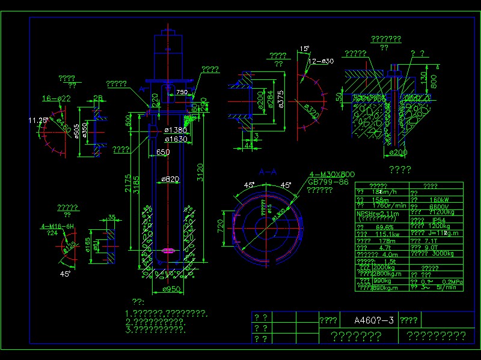The image size is (481, 360).
Task: Pick the ø505 diameter dimension
Action: 77,131
